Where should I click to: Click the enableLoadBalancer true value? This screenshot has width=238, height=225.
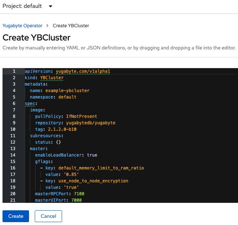92,155
